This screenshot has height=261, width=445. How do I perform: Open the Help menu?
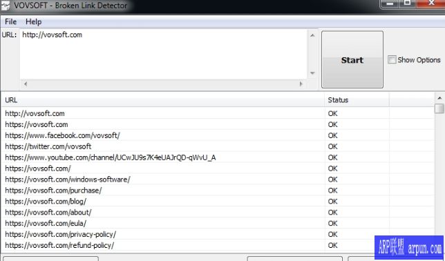[33, 21]
